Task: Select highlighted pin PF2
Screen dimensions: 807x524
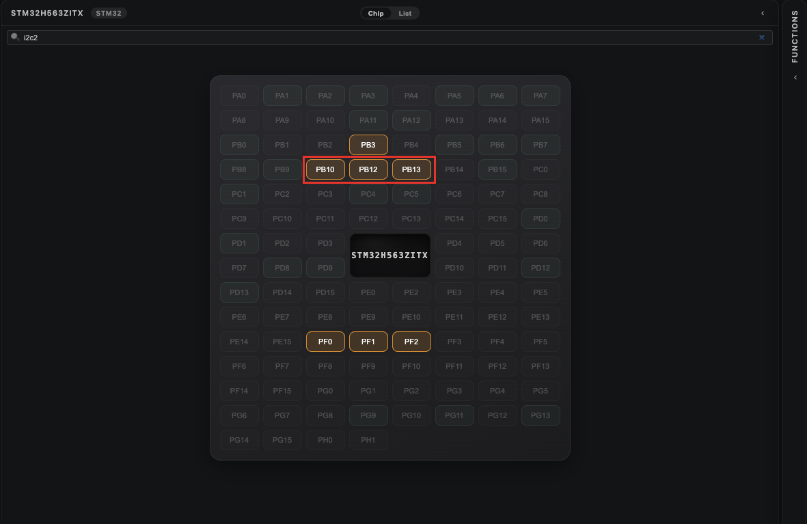Action: pos(411,342)
